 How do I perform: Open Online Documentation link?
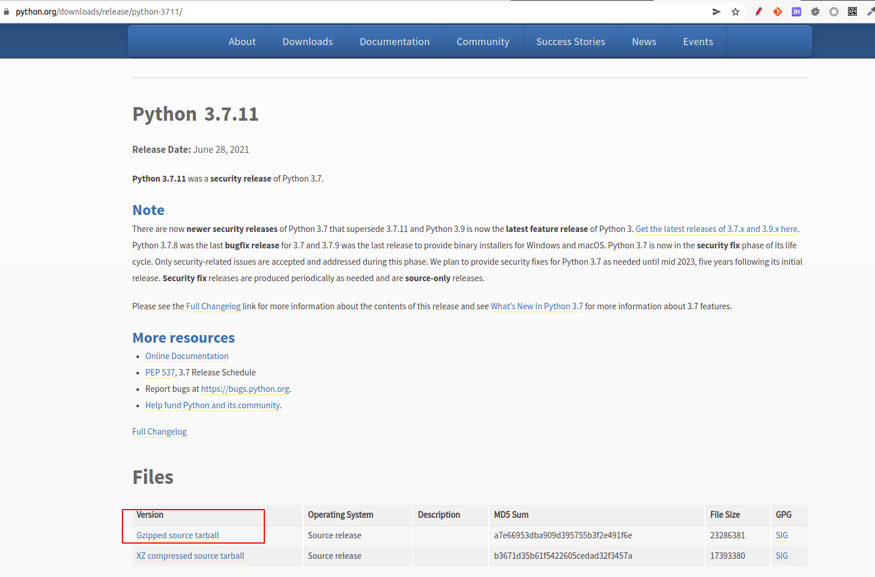coord(187,356)
